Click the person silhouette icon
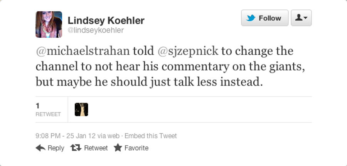Image resolution: width=347 pixels, height=166 pixels. [x=298, y=18]
